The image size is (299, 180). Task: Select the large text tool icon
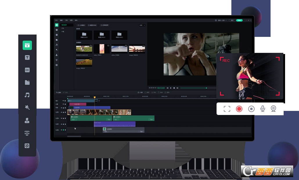pos(27,57)
